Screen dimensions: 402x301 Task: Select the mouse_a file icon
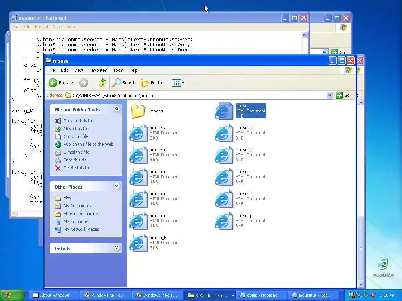(138, 133)
